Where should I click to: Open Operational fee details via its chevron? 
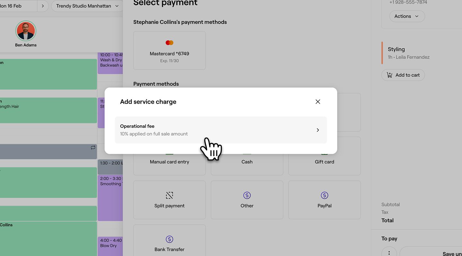point(318,130)
